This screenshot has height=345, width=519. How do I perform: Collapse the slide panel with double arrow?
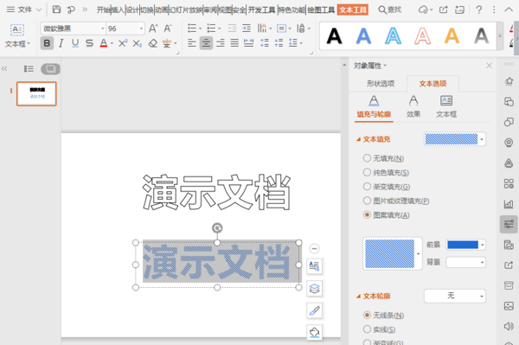(x=4, y=69)
